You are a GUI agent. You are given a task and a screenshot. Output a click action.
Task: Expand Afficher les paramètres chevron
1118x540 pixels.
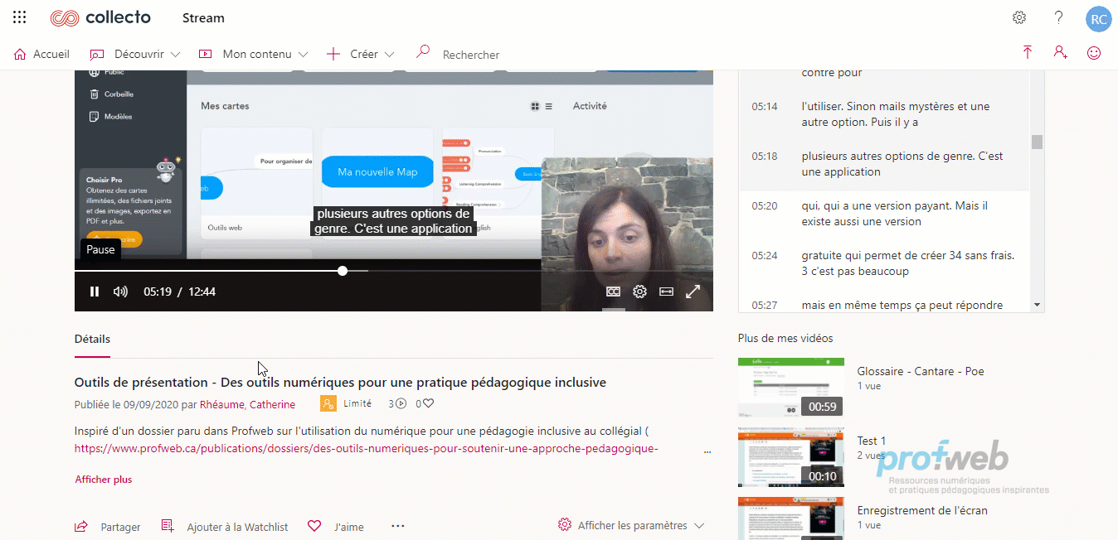tap(698, 525)
